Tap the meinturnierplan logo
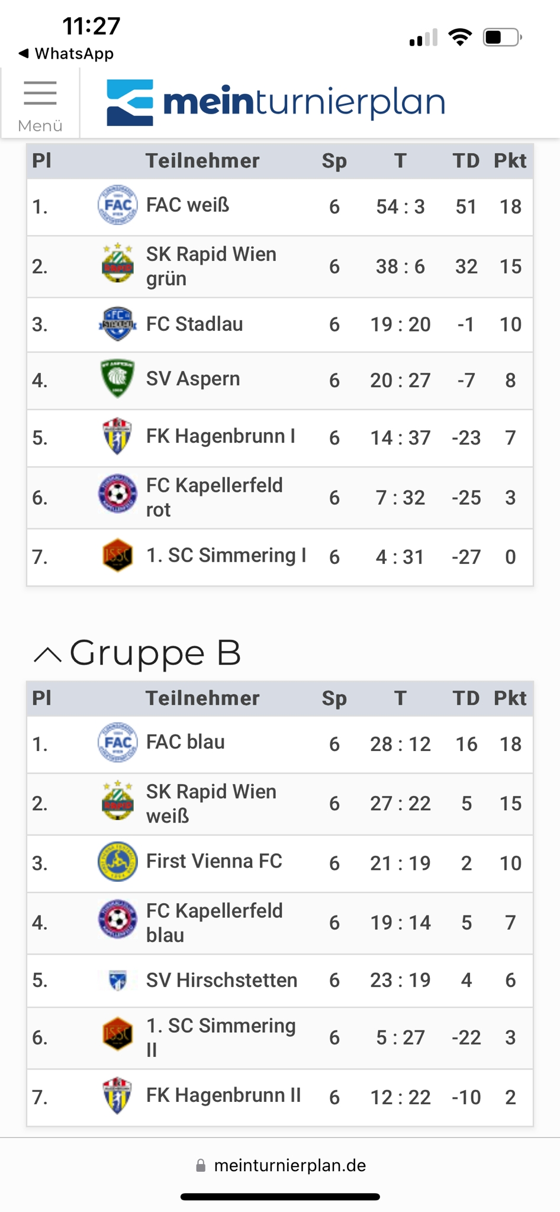 (275, 102)
